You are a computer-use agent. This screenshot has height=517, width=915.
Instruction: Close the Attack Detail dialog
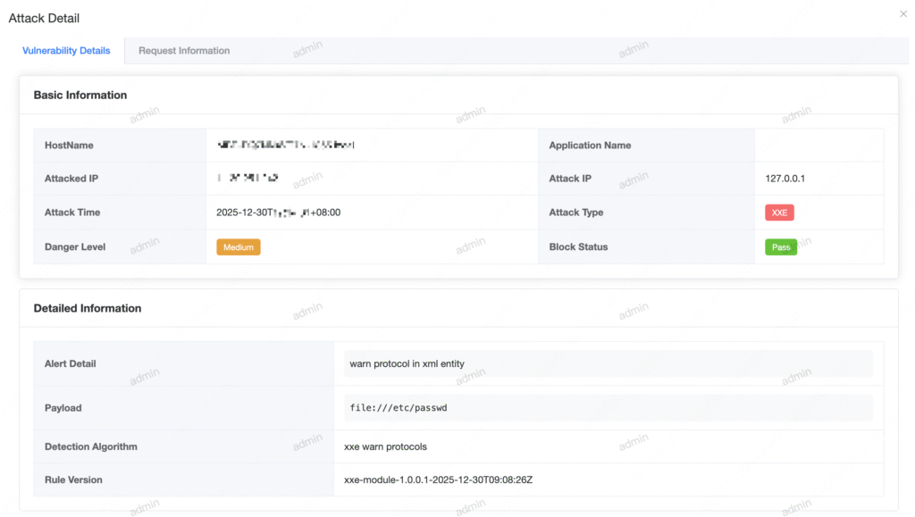click(902, 14)
